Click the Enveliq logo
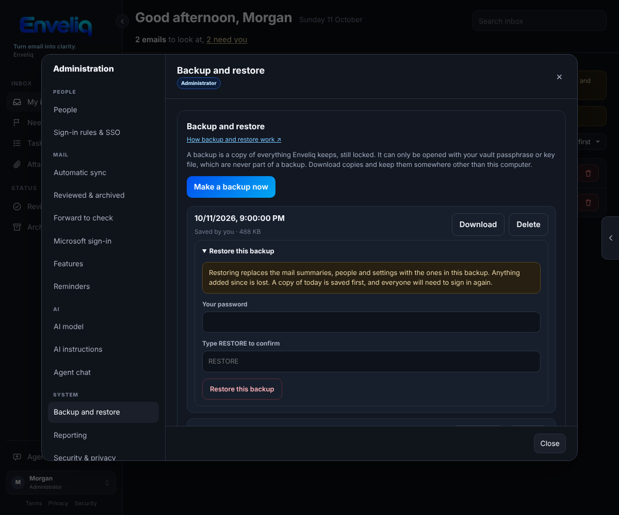This screenshot has height=515, width=619. (56, 26)
